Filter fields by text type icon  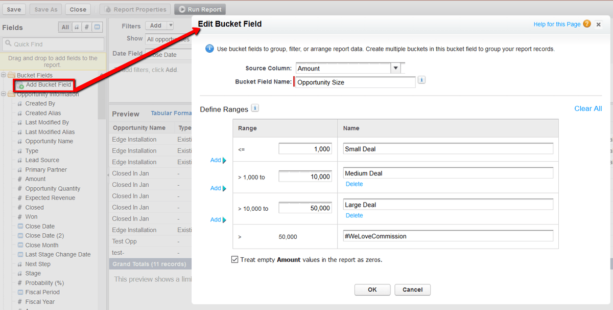coord(77,27)
